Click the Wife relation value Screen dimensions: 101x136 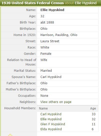click(x=44, y=60)
